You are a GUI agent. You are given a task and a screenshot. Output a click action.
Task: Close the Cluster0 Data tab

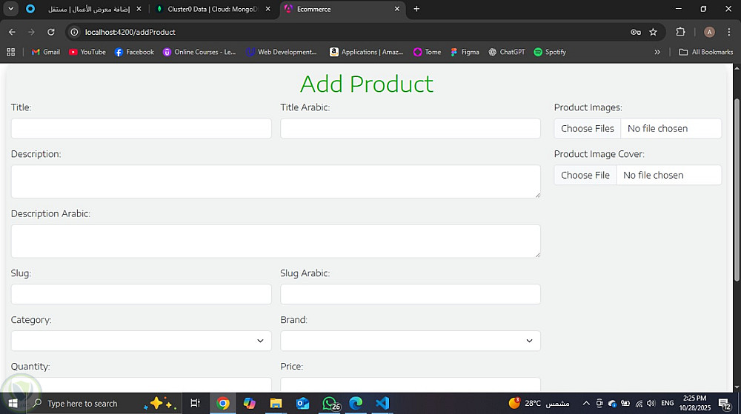pyautogui.click(x=268, y=9)
